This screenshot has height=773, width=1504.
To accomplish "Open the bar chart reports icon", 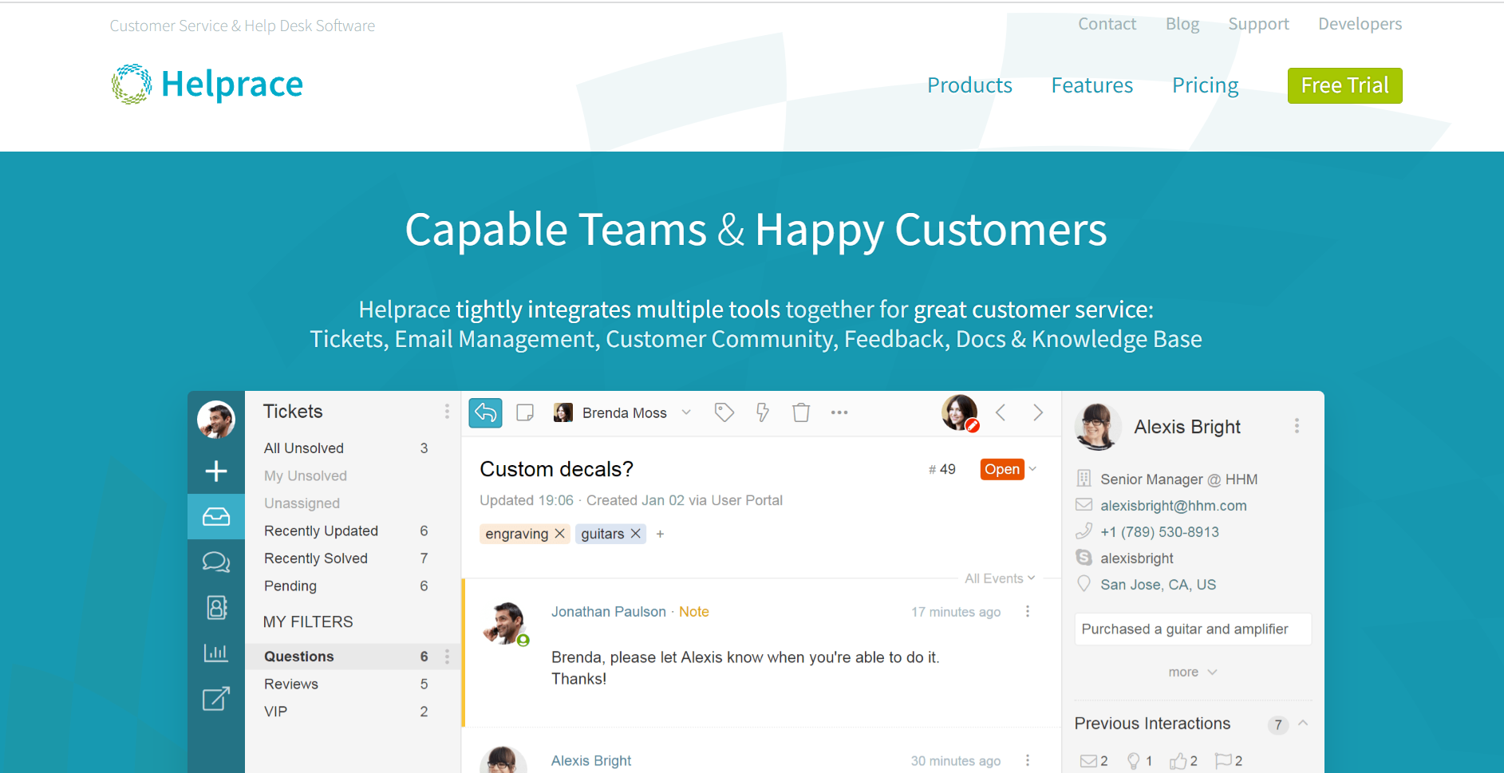I will pyautogui.click(x=216, y=653).
